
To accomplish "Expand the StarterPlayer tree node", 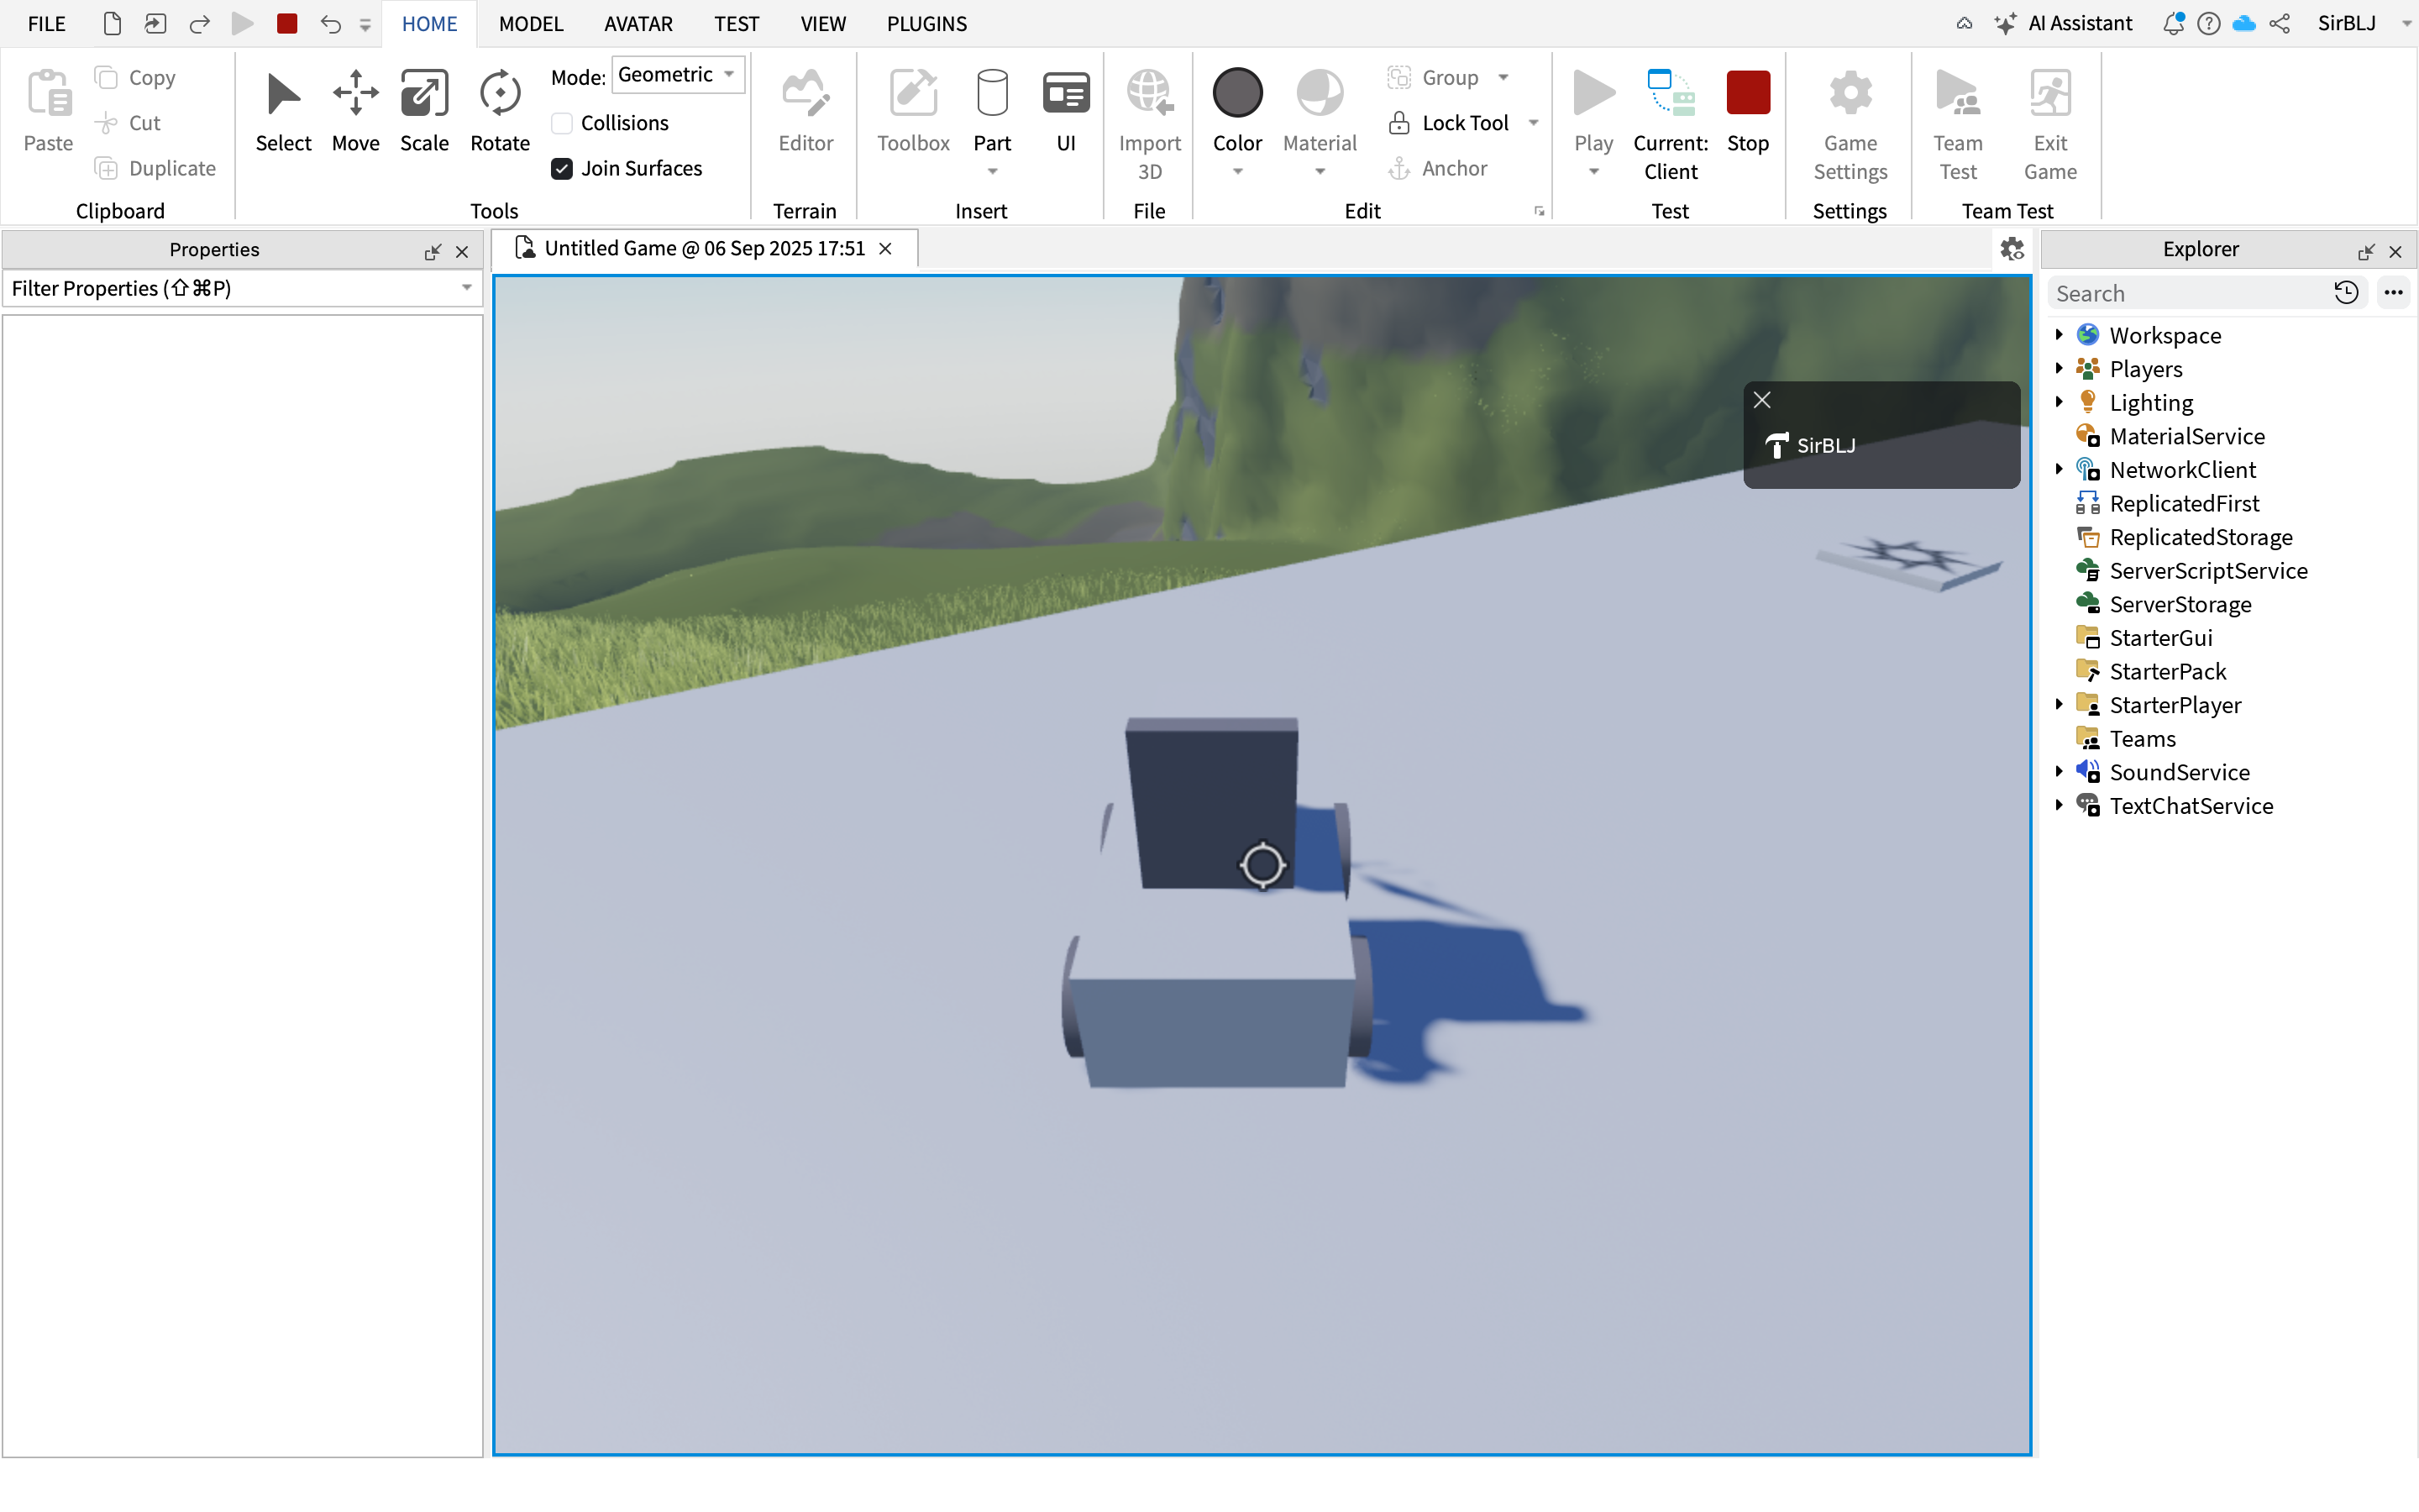I will click(x=2060, y=704).
